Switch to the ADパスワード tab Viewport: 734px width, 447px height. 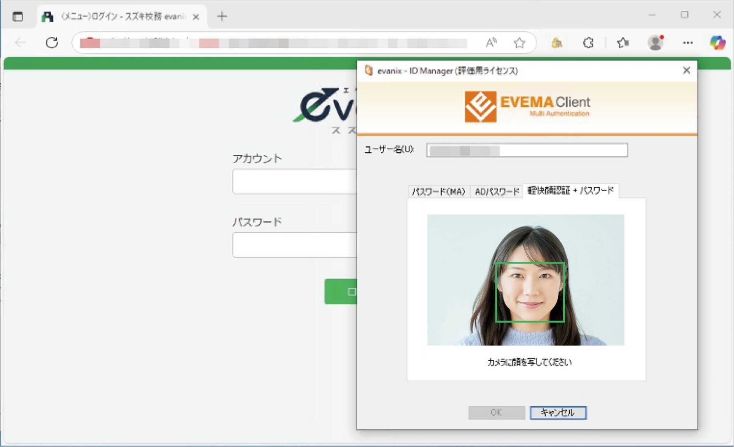[497, 191]
